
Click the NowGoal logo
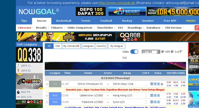pyautogui.click(x=39, y=11)
